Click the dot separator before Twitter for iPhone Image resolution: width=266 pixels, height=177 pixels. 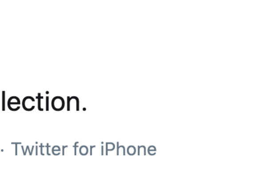(x=2, y=150)
